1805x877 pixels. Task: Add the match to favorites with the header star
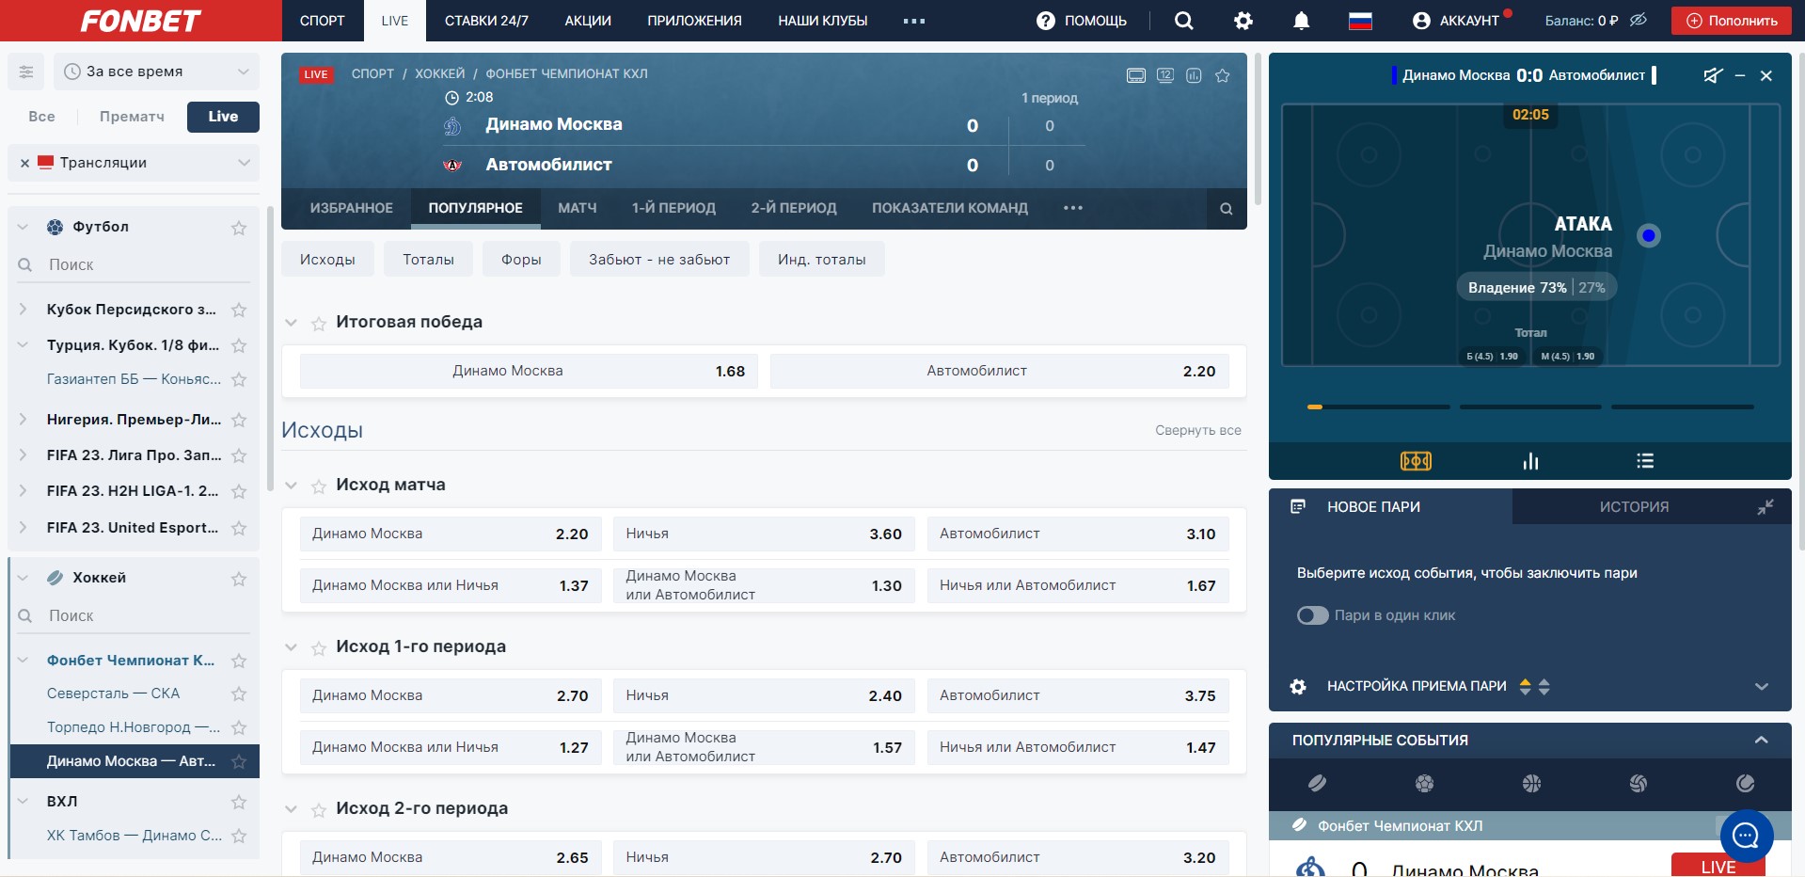(1223, 75)
